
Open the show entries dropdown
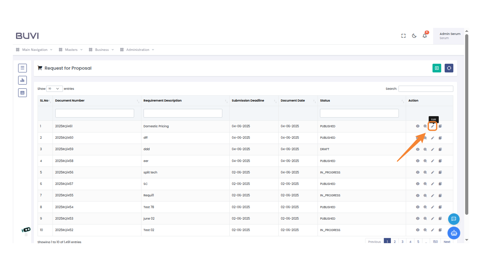(x=54, y=89)
